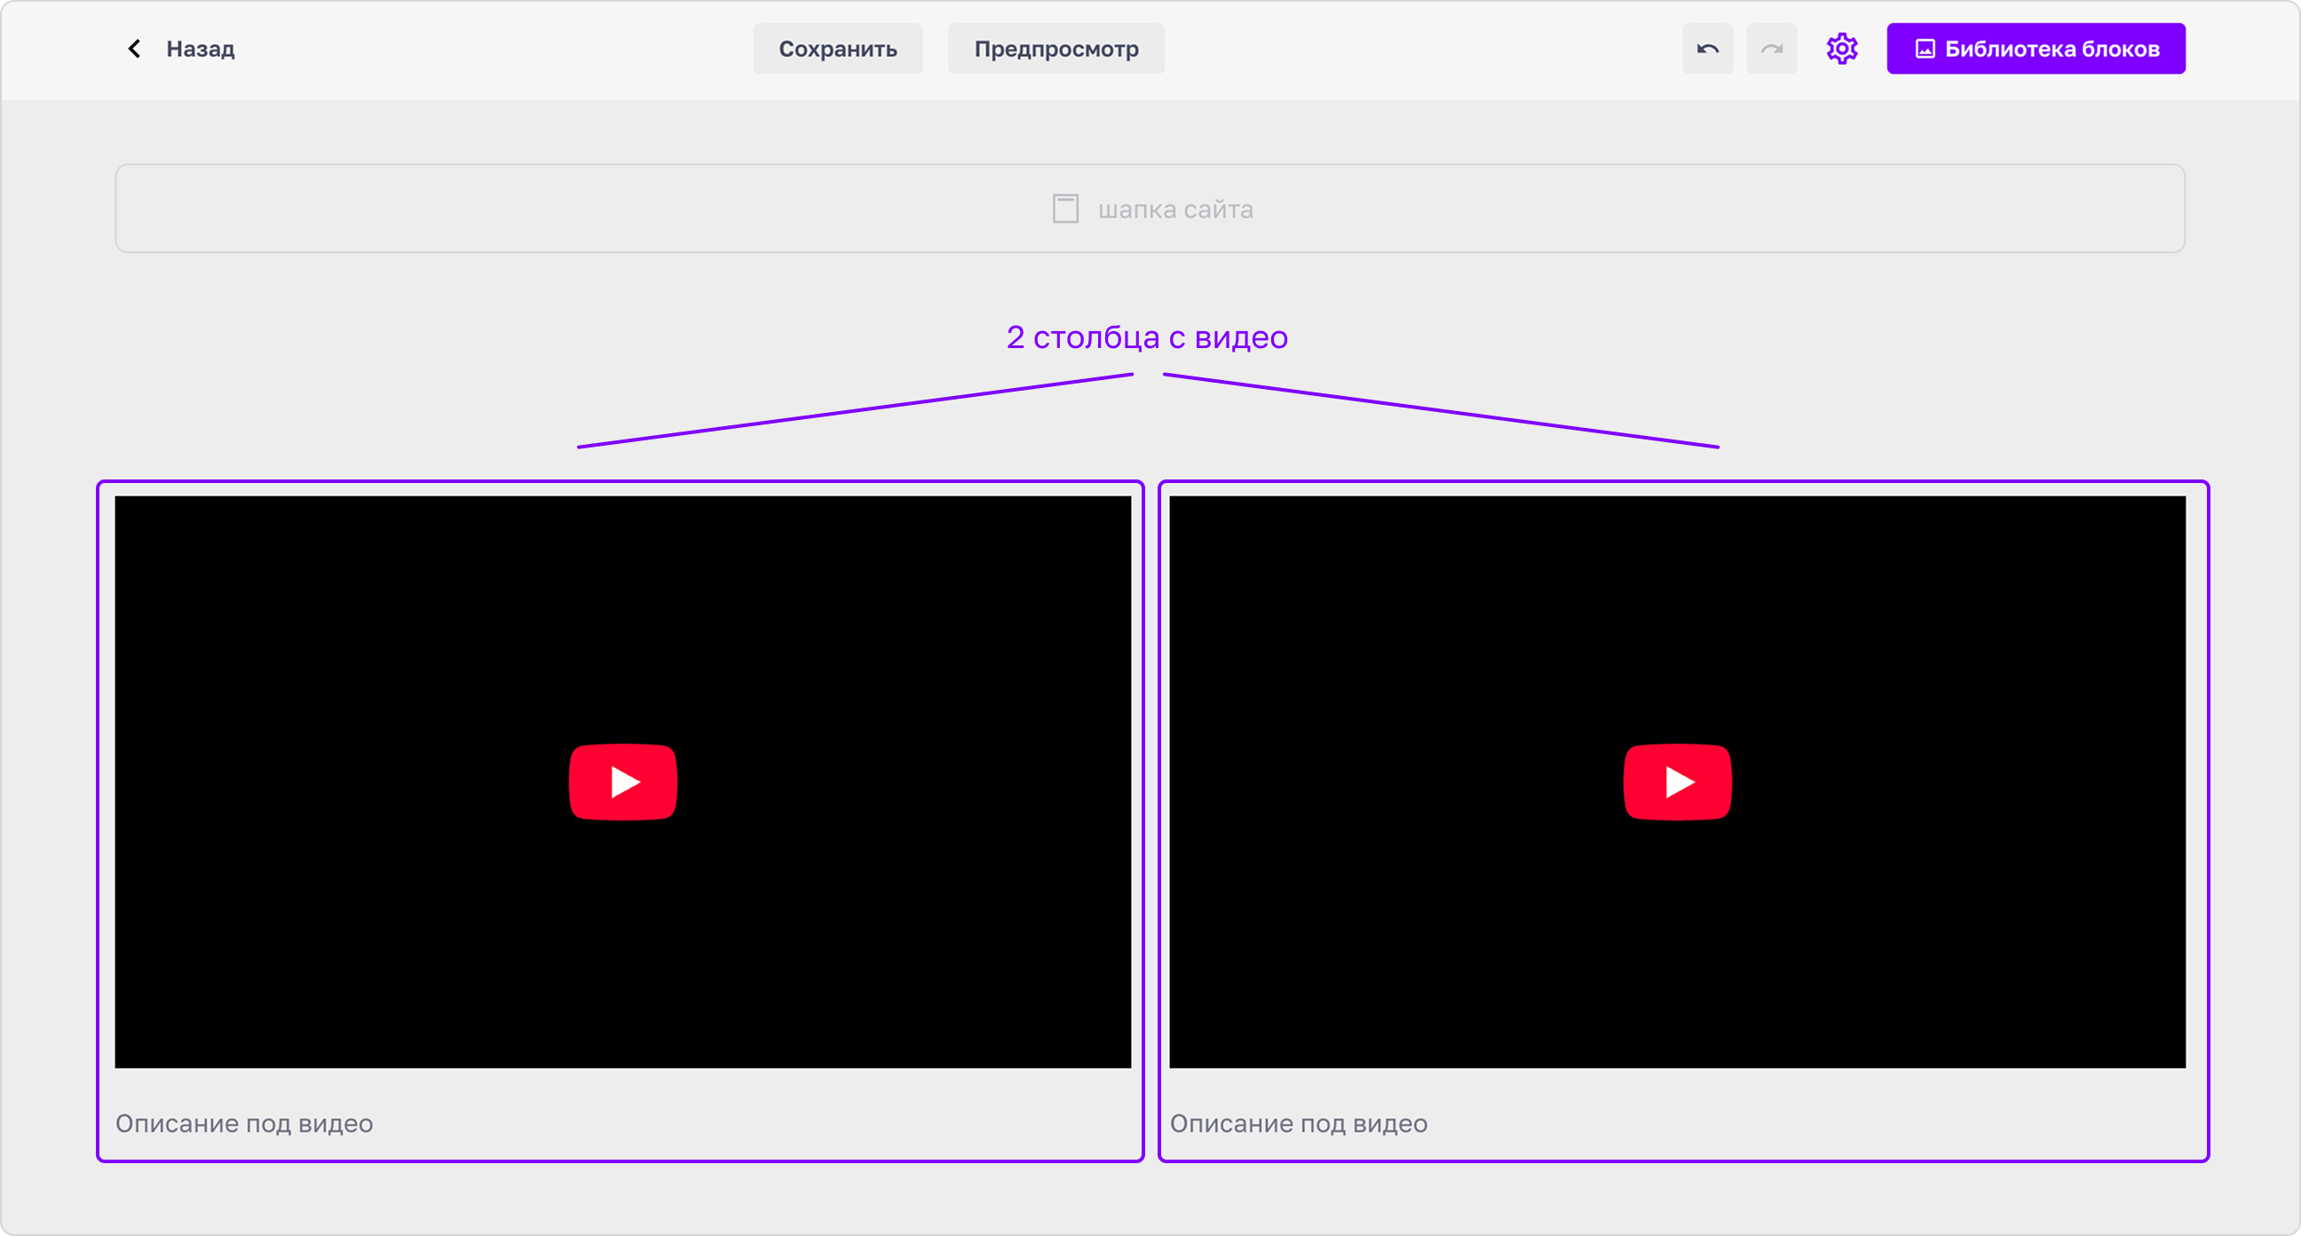Undo the last change
The image size is (2301, 1236).
[x=1707, y=49]
